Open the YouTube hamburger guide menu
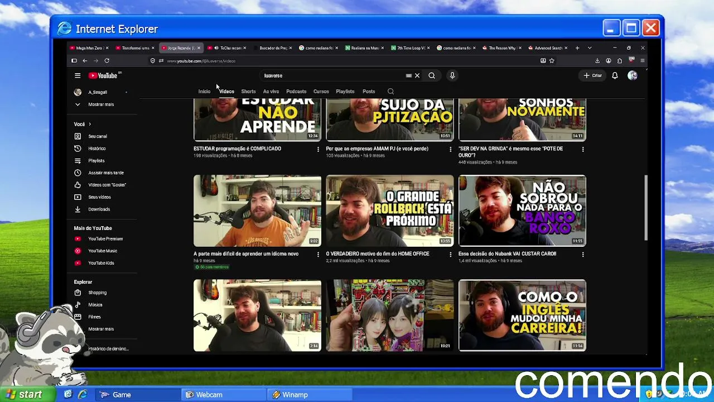Image resolution: width=714 pixels, height=402 pixels. [78, 75]
